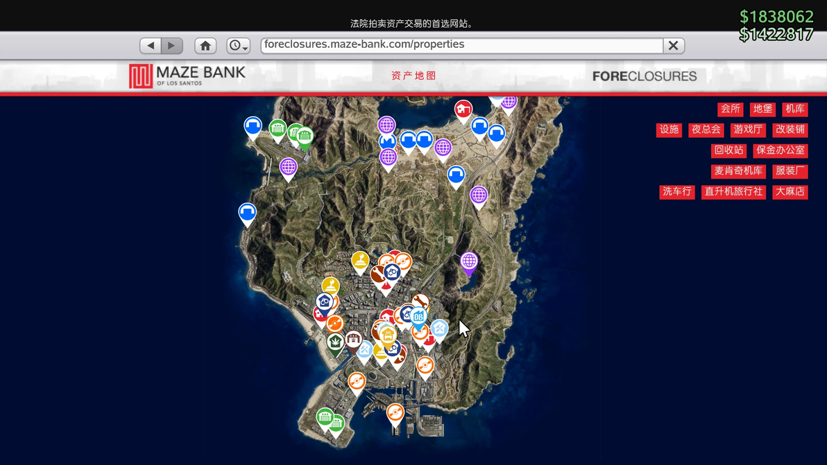The height and width of the screenshot is (465, 827).
Task: Toggle the 游戏厅 property filter
Action: click(748, 130)
